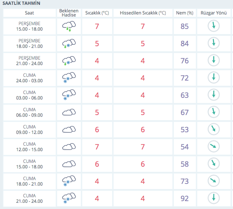Image resolution: width=233 pixels, height=209 pixels.
Task: Click wind direction arrow for Cuma 21.00 - 24.00
Action: [x=214, y=198]
